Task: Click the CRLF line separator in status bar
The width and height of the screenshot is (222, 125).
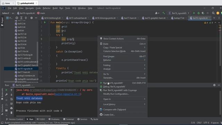Action: click(199, 123)
